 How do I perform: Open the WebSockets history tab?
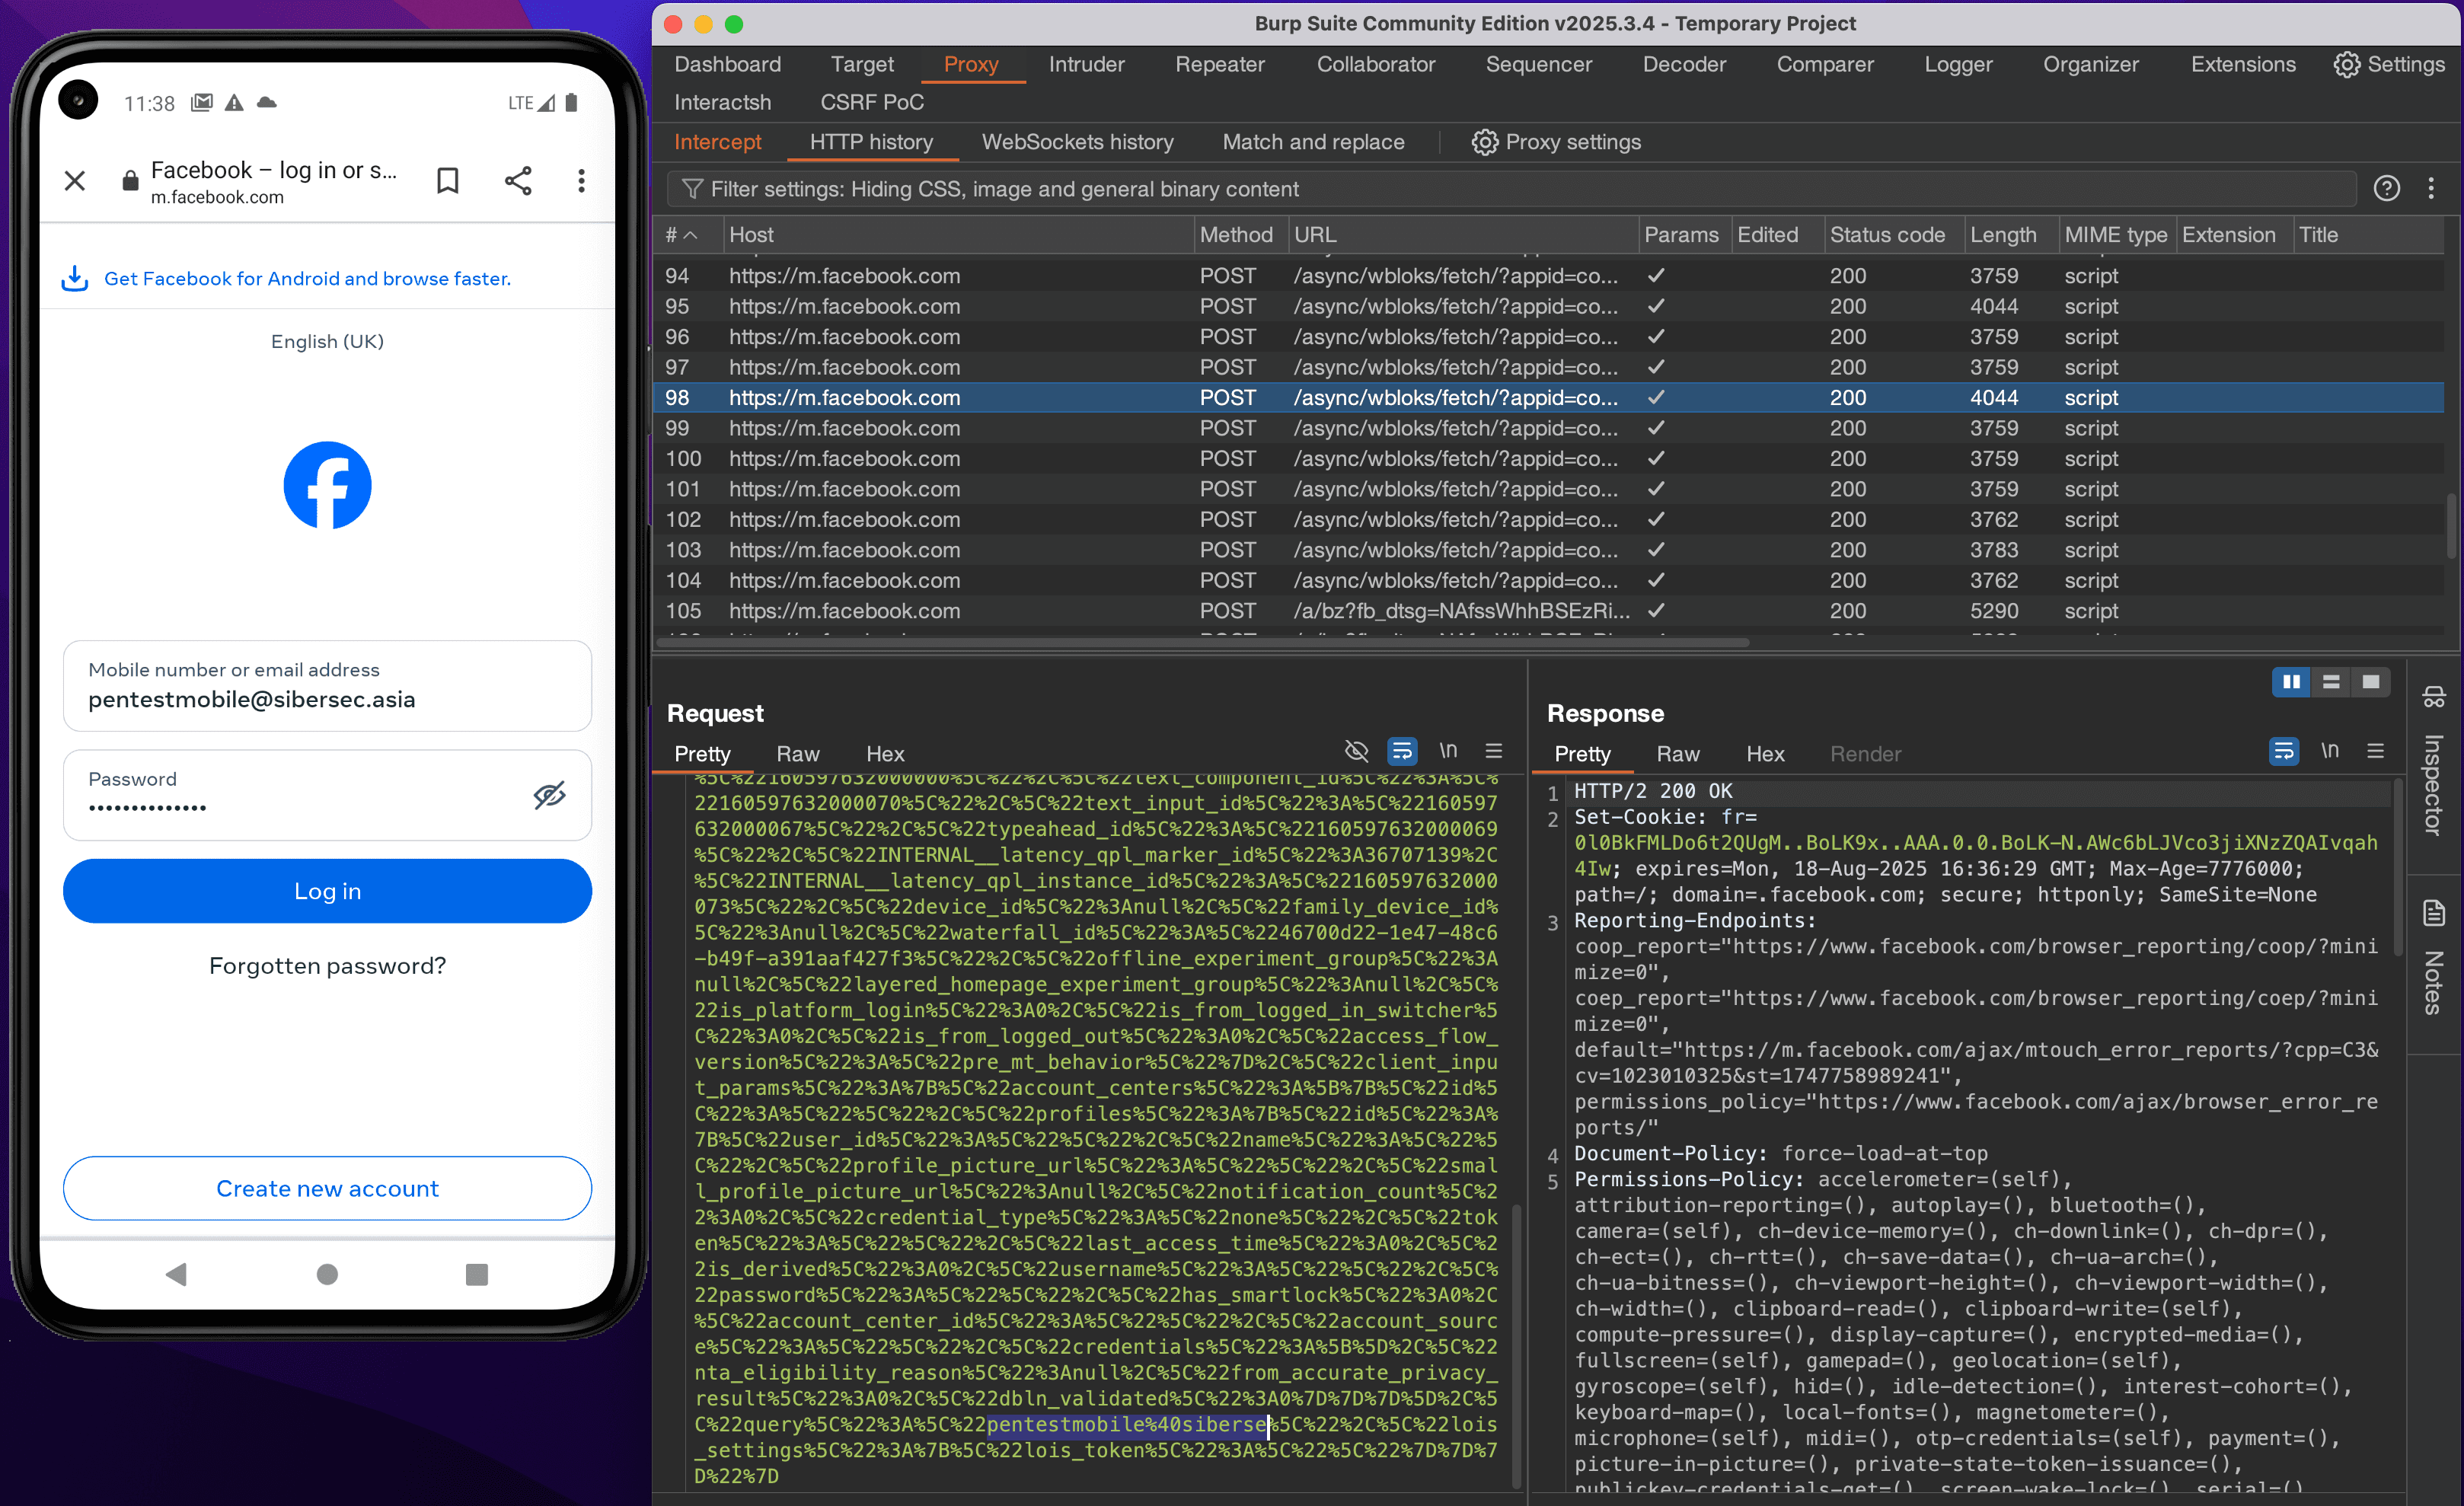point(1077,142)
